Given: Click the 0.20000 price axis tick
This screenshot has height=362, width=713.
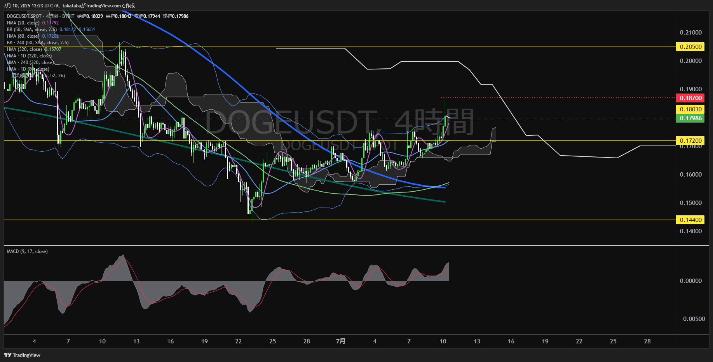Looking at the screenshot, I should click(691, 61).
